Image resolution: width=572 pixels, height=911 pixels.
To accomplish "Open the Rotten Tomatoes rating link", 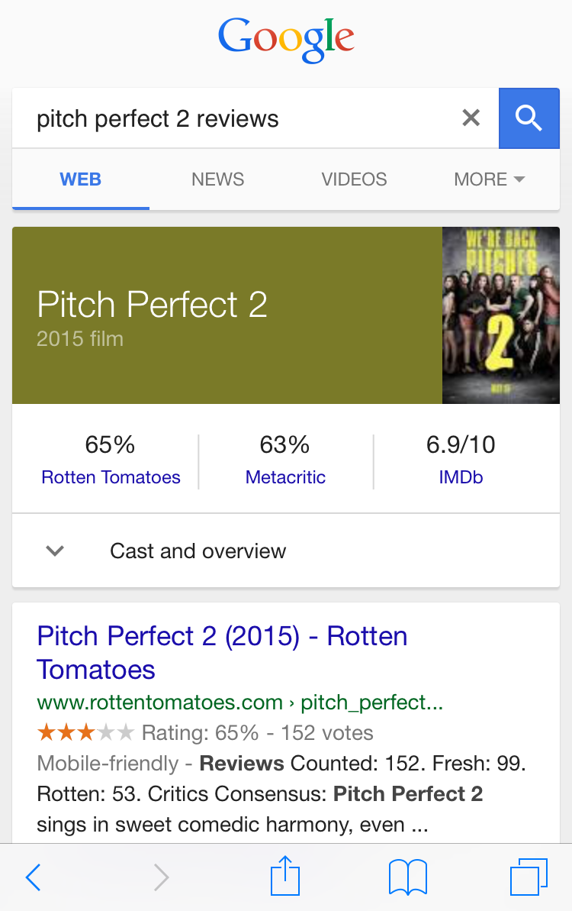I will click(x=111, y=477).
